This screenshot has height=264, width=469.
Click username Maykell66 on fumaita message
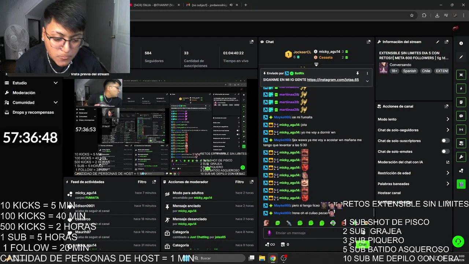(282, 117)
